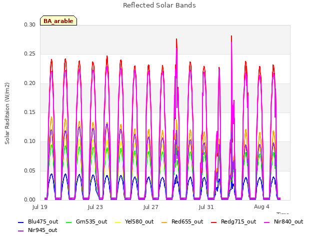Image resolution: width=320 pixels, height=240 pixels.
Task: Select the Redg715_out legend label
Action: click(x=238, y=221)
